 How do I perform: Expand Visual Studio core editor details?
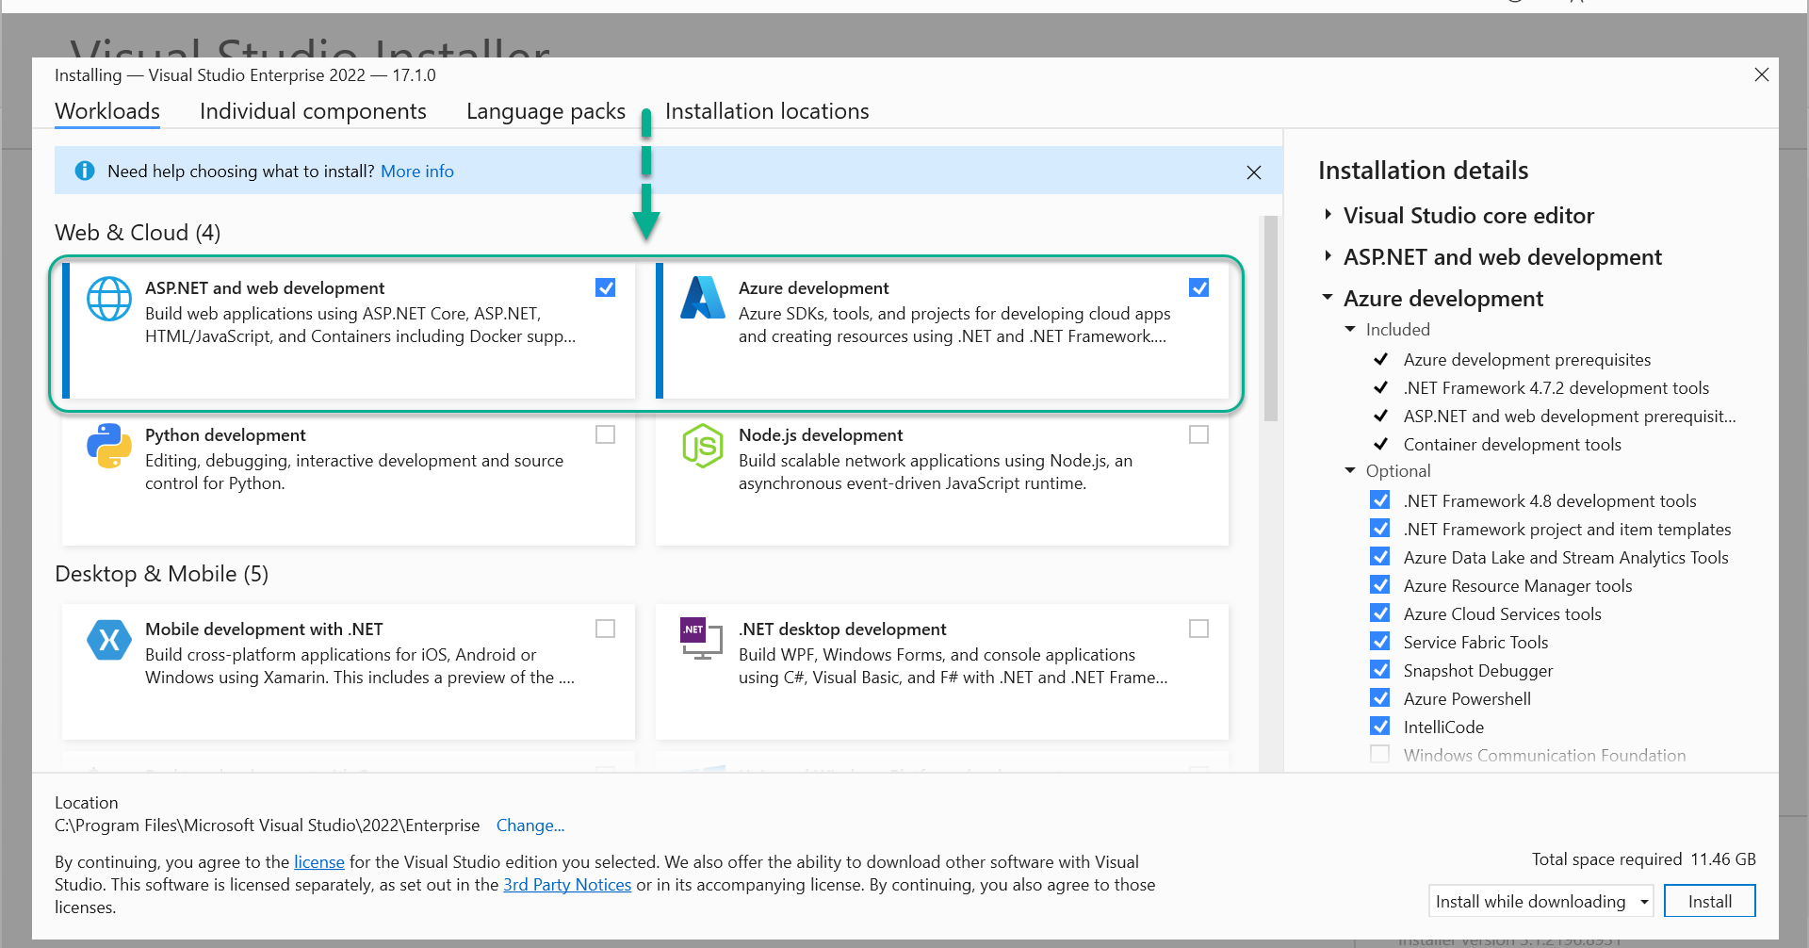[x=1328, y=215]
